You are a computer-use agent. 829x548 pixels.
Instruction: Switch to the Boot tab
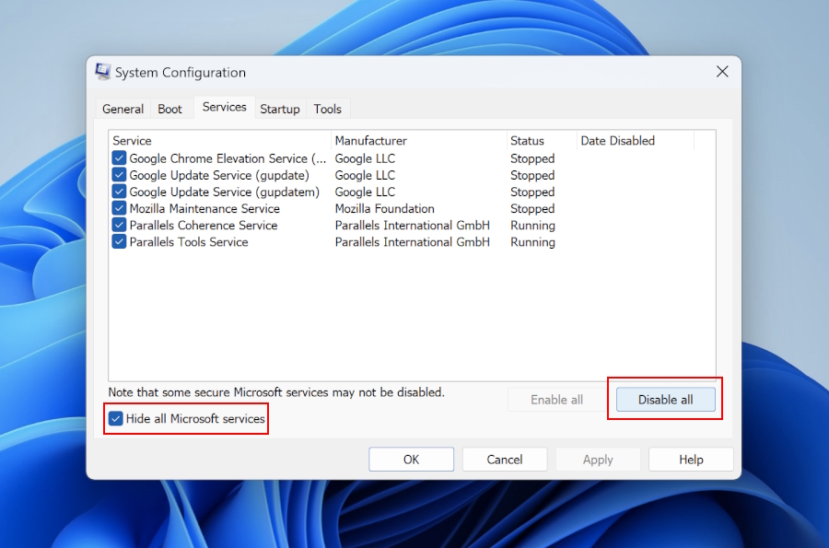170,109
